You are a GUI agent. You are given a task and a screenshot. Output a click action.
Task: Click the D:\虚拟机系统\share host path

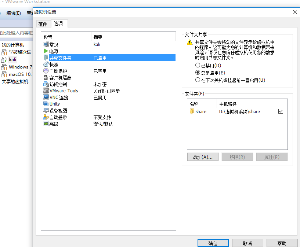[x=239, y=111]
